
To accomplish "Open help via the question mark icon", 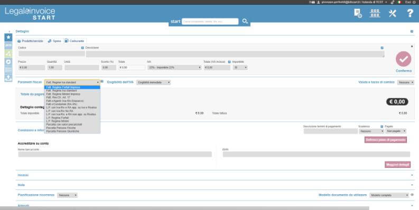I will [410, 13].
